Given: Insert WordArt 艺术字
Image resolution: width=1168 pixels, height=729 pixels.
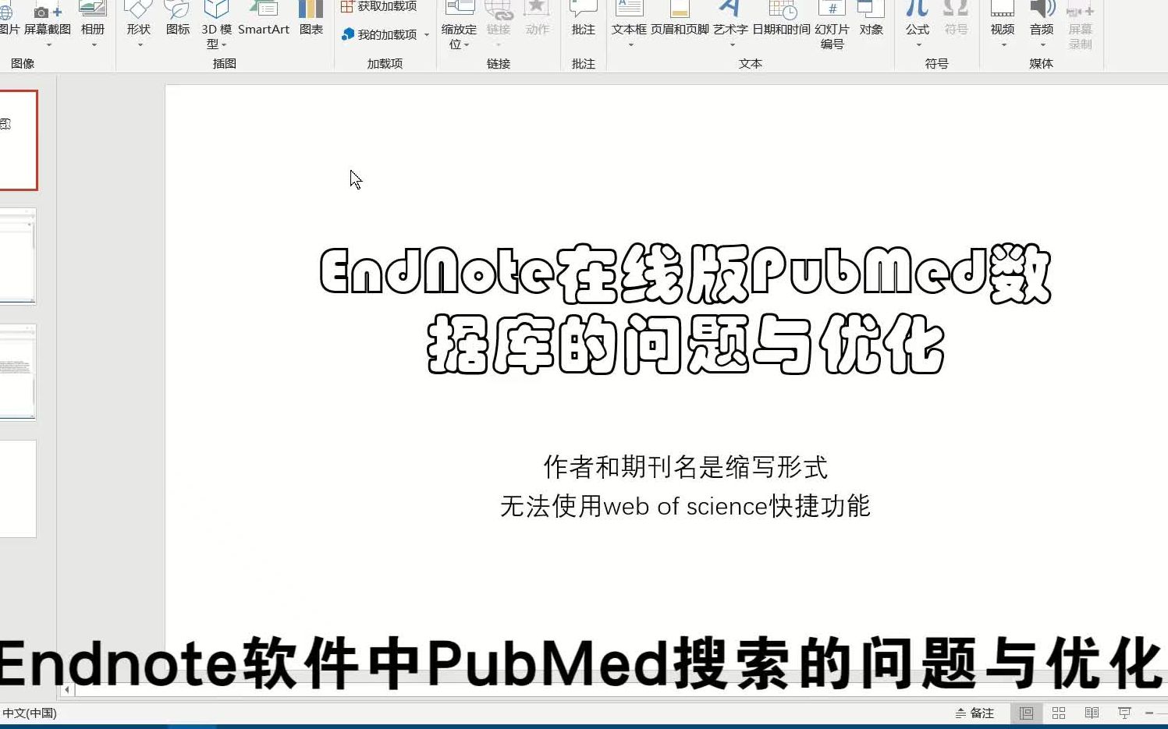Looking at the screenshot, I should (731, 23).
